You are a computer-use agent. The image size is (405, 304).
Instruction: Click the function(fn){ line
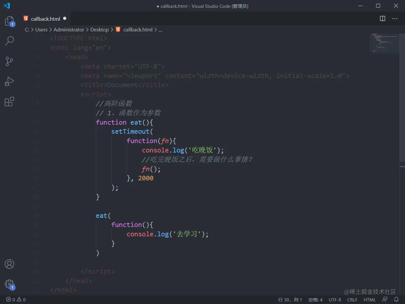[x=151, y=141]
